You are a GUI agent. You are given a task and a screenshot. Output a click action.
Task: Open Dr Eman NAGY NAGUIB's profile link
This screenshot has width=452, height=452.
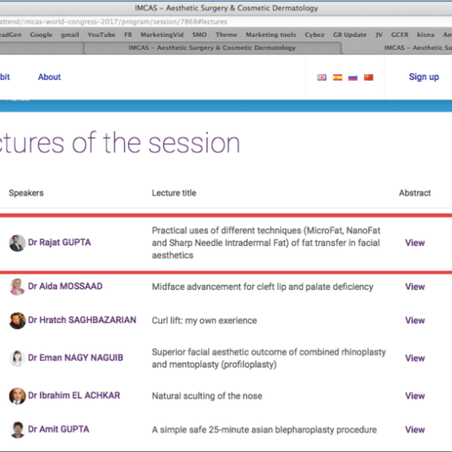76,358
